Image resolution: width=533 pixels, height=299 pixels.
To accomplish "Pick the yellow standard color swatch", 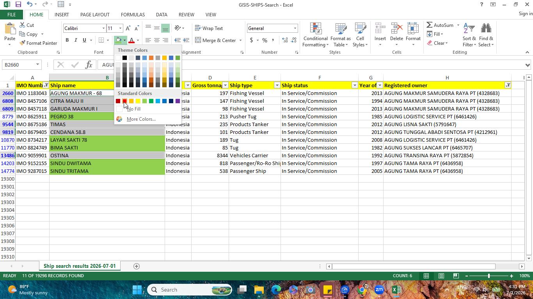I will [x=138, y=101].
